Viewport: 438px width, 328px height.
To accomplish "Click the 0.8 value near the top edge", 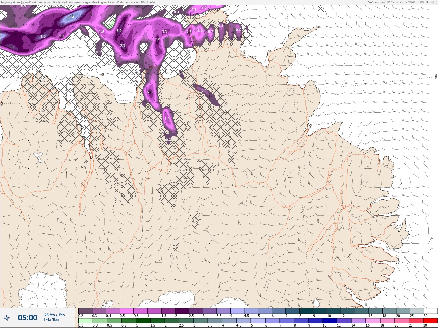I will point(194,10).
